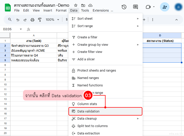Open the video call dropdown arrow
This screenshot has height=136, width=184.
click(154, 7)
